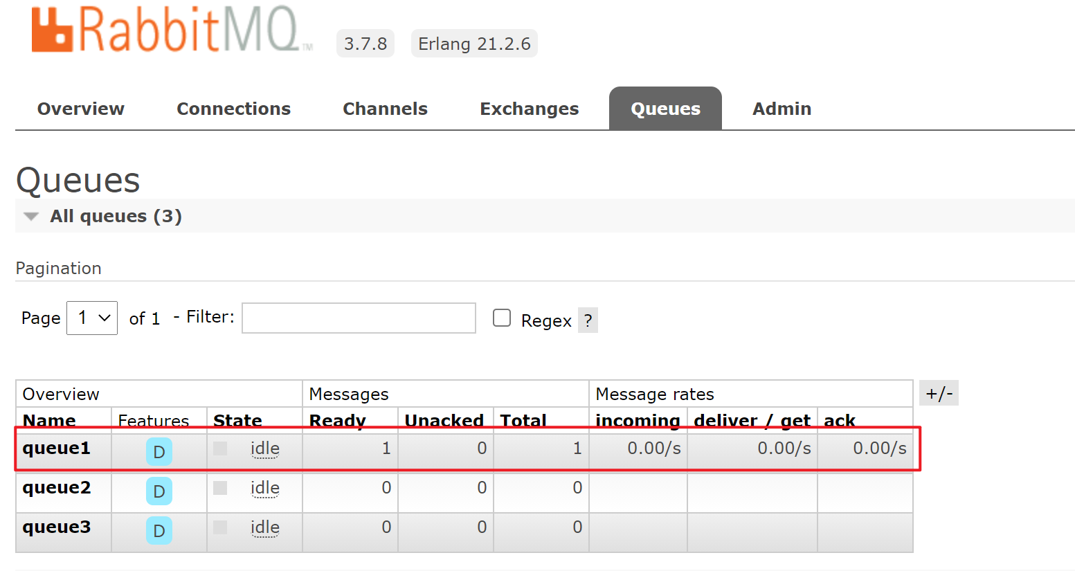Image resolution: width=1075 pixels, height=571 pixels.
Task: Open the Channels tab
Action: point(385,109)
